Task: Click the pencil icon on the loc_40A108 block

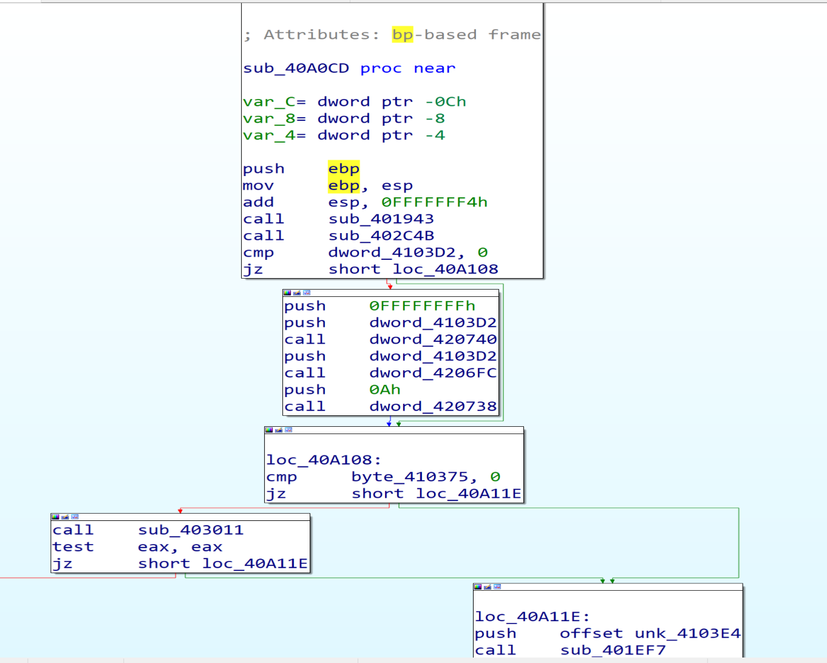Action: coord(279,430)
